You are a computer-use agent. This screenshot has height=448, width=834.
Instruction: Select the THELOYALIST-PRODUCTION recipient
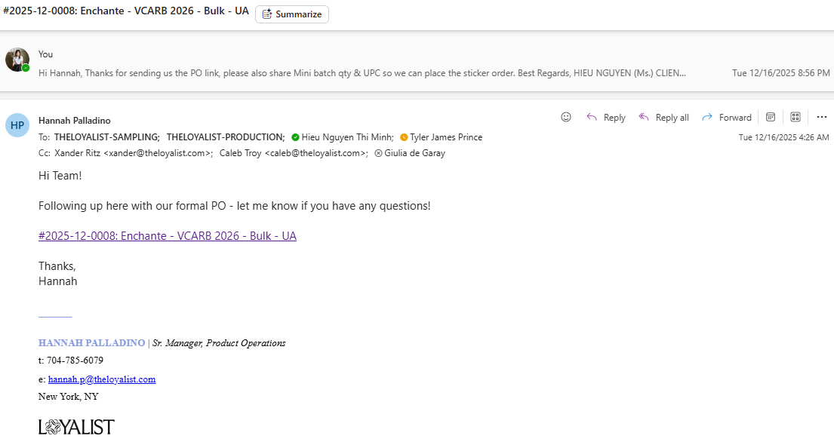tap(225, 137)
